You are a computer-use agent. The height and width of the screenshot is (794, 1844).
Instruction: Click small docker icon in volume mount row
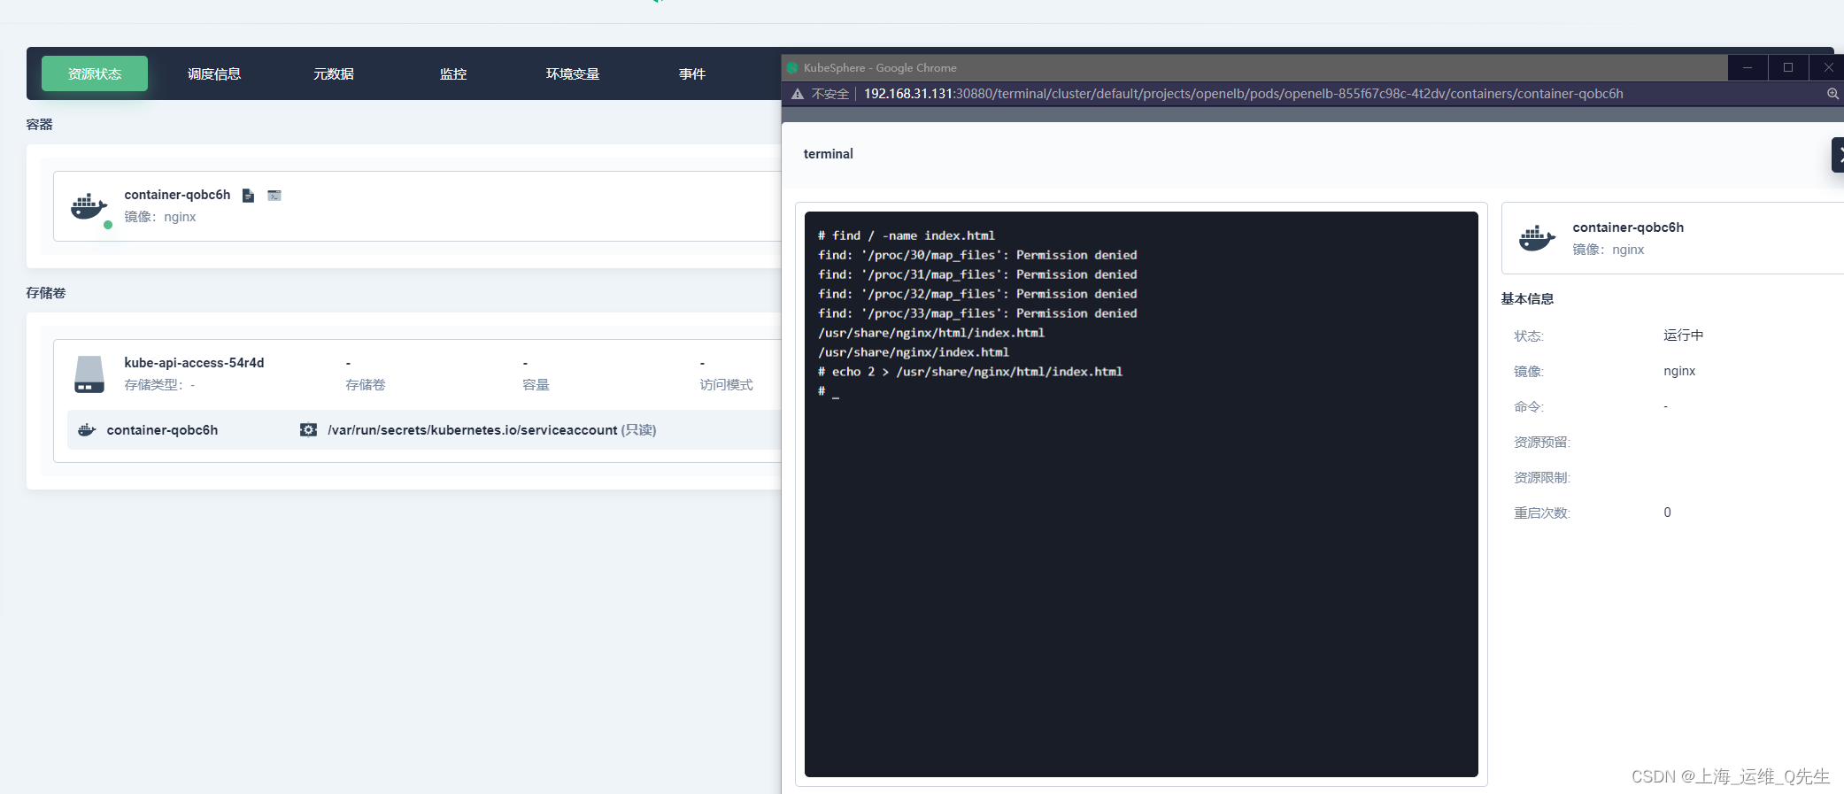(87, 430)
